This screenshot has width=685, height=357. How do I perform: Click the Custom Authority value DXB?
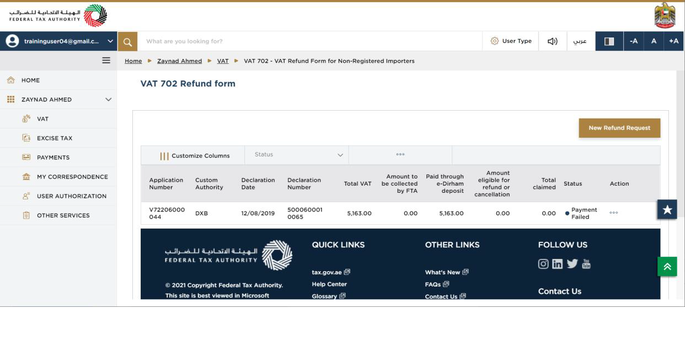click(x=201, y=213)
